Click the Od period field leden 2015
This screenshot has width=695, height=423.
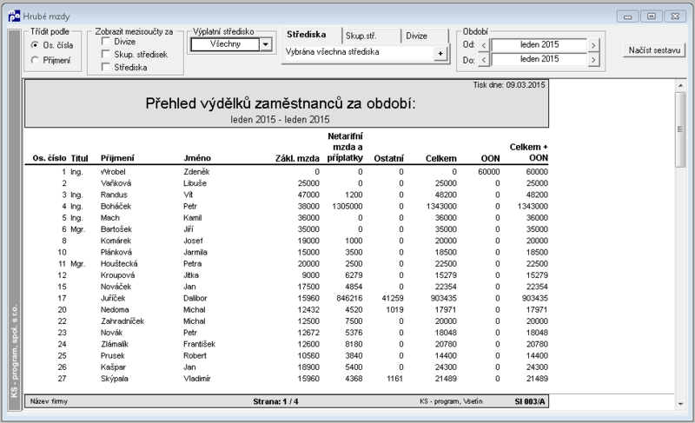539,45
